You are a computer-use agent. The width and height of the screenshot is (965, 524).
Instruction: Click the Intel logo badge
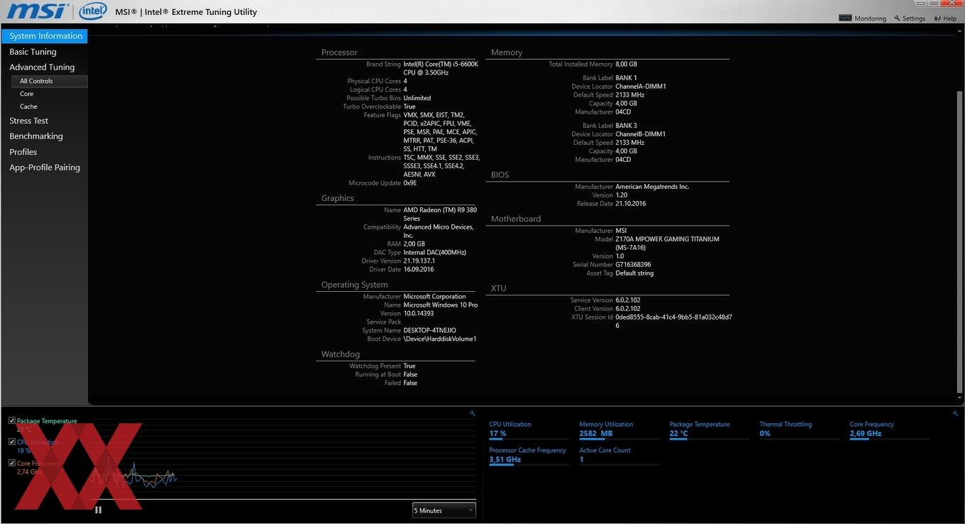point(92,11)
